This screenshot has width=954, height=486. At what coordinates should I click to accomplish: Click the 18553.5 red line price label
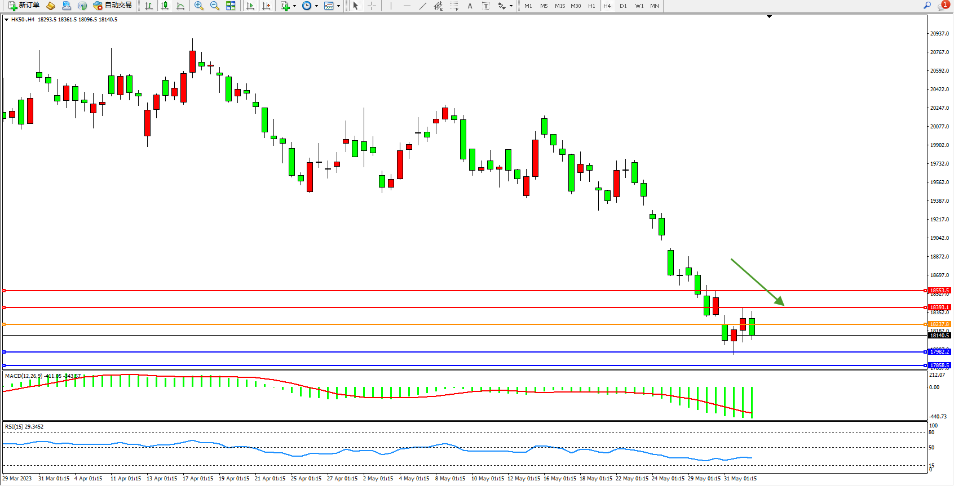(939, 291)
